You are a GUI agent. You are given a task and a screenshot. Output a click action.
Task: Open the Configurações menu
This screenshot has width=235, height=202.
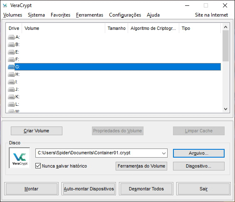(125, 15)
